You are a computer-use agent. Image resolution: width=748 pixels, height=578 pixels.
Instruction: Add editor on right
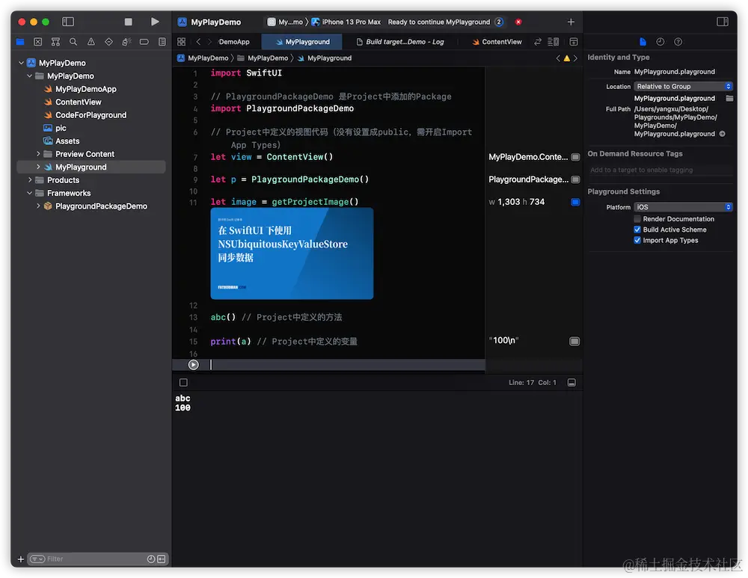pyautogui.click(x=574, y=42)
